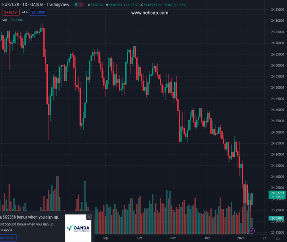Select the Vol indicator label
This screenshot has height=242, width=287.
coord(5,20)
